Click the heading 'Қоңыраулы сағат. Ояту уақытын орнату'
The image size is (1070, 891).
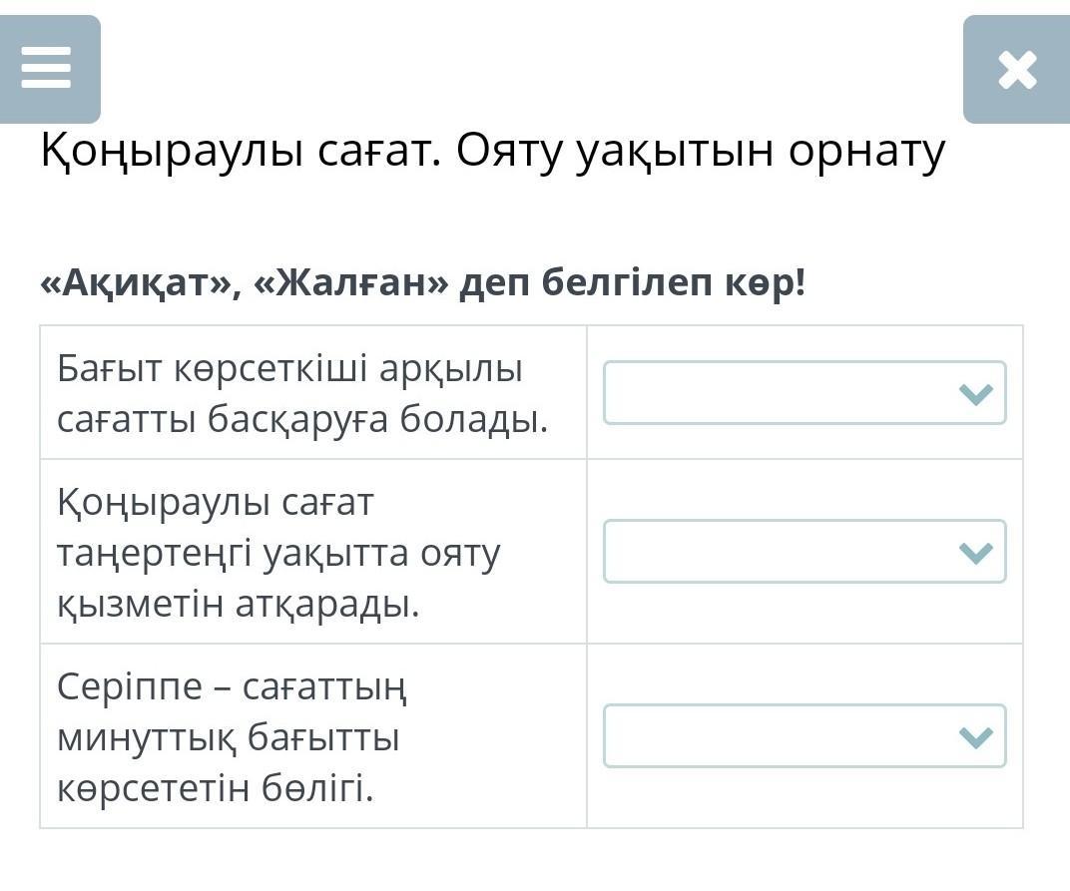(492, 152)
